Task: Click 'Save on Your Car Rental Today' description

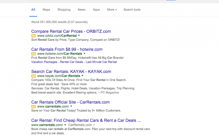Action: (76, 111)
